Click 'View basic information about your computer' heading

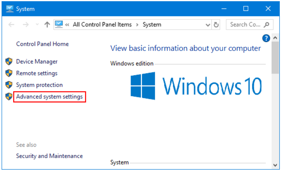[185, 48]
